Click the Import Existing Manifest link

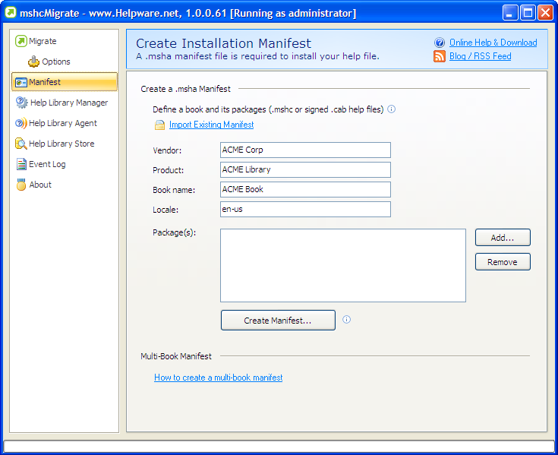click(211, 125)
